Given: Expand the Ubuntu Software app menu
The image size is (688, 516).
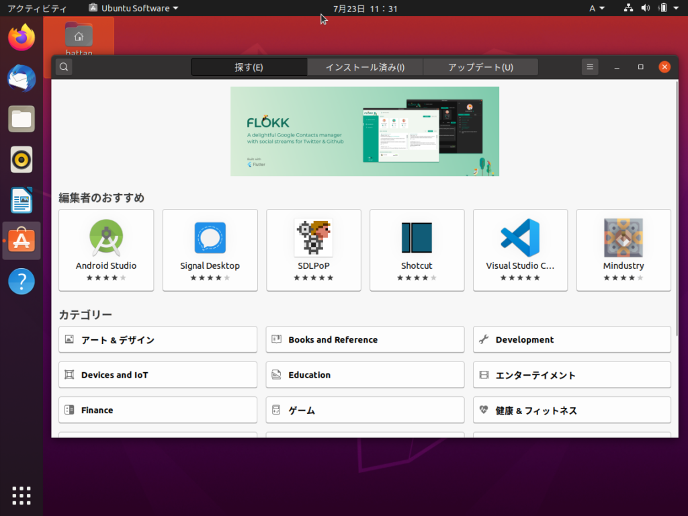Looking at the screenshot, I should click(x=134, y=8).
